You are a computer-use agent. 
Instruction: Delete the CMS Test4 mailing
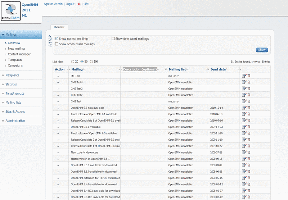pos(249,82)
